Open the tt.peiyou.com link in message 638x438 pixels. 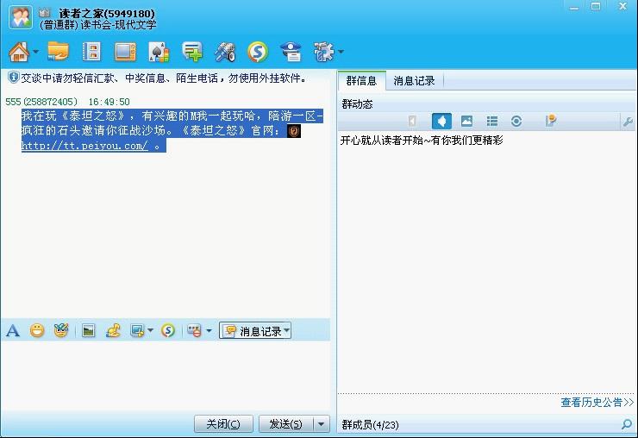pos(84,146)
